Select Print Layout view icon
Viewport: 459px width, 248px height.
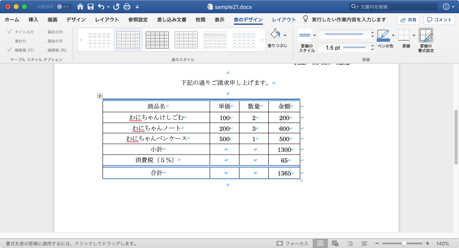[x=320, y=243]
